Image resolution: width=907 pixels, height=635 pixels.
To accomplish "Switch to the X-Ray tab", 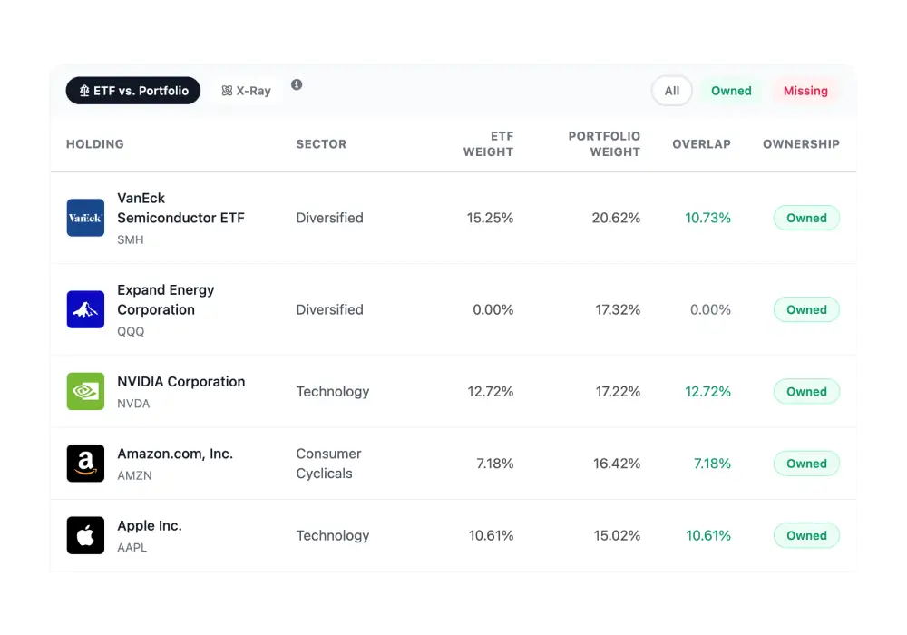I will point(247,90).
